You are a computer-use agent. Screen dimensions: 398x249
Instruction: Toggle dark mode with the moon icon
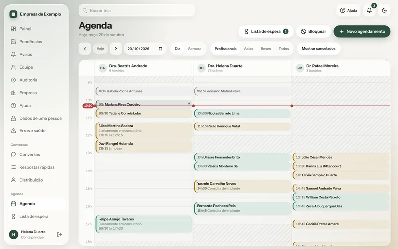pos(384,10)
